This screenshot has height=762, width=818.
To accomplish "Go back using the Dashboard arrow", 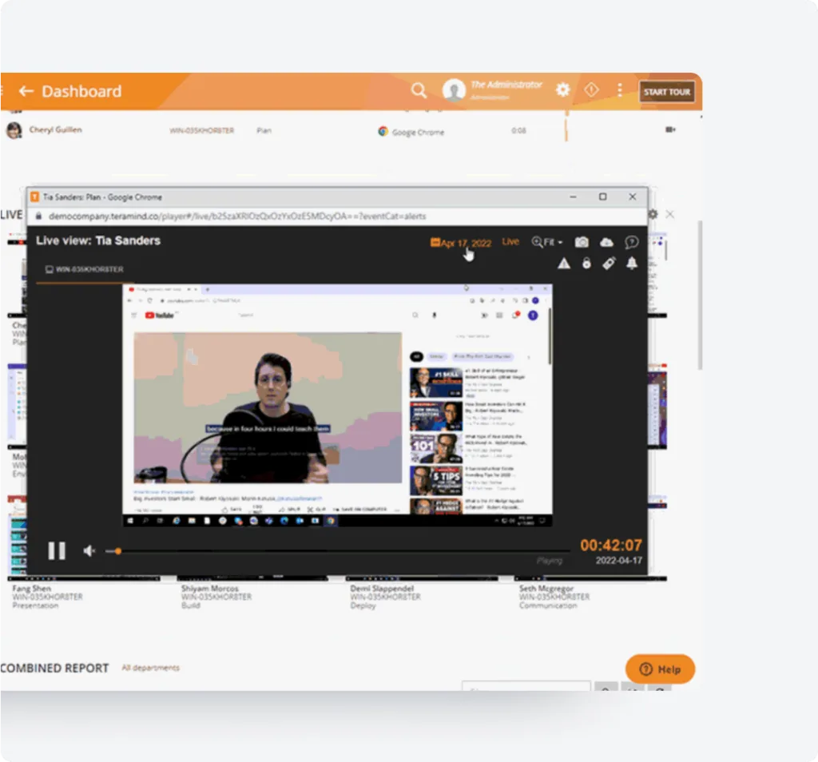I will pos(26,91).
